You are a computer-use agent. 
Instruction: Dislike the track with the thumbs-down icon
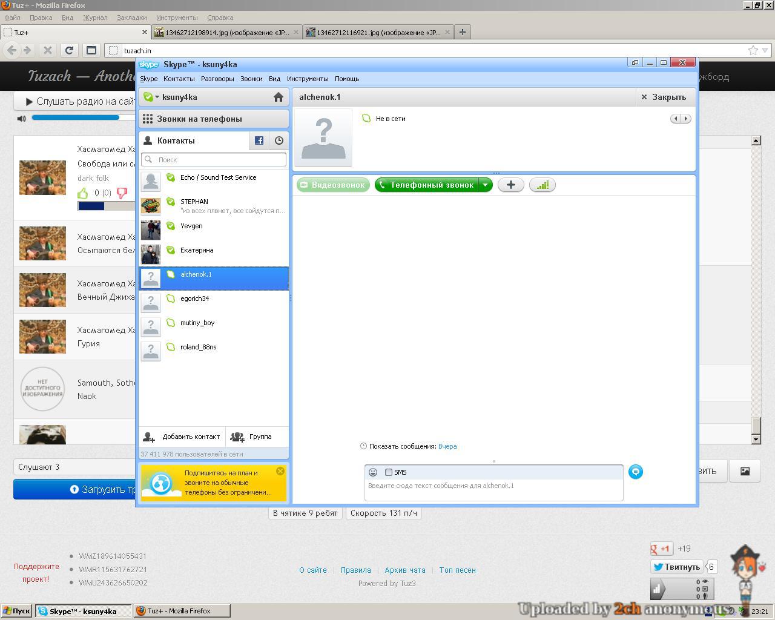[x=122, y=193]
